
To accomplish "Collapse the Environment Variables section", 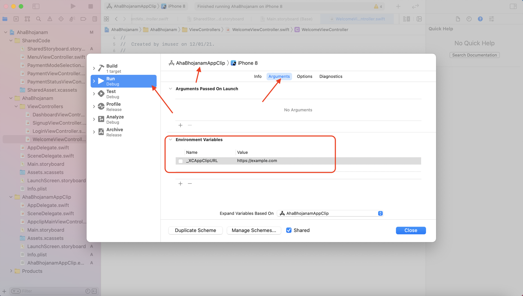I will [170, 140].
